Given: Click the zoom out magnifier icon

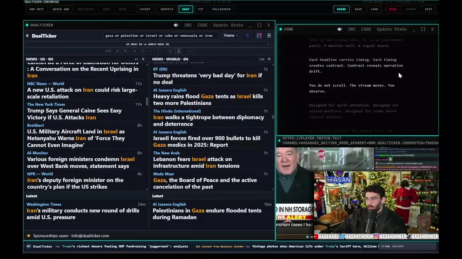Looking at the screenshot, I should coord(118,51).
